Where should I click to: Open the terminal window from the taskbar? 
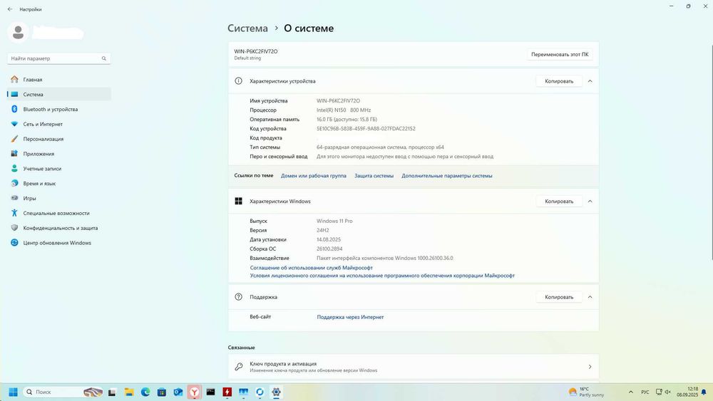click(210, 392)
